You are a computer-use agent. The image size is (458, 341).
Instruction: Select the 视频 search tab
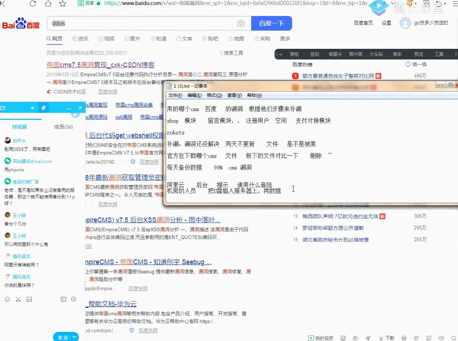[106, 39]
